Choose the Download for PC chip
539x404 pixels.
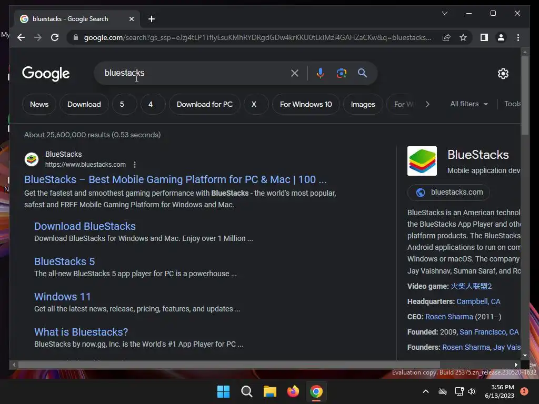tap(205, 104)
